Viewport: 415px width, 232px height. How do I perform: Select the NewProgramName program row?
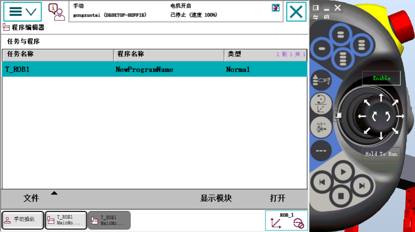click(x=144, y=69)
